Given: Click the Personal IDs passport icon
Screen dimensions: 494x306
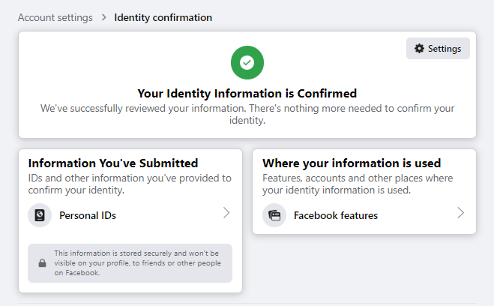Looking at the screenshot, I should (40, 215).
